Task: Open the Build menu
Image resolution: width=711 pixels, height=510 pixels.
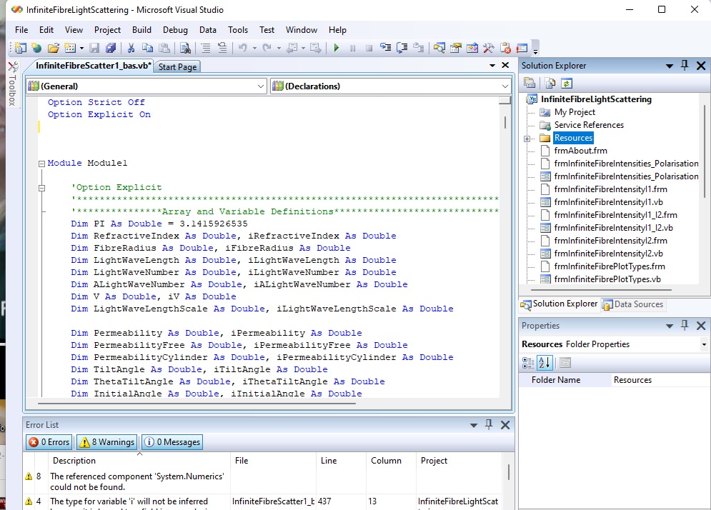Action: coord(142,30)
